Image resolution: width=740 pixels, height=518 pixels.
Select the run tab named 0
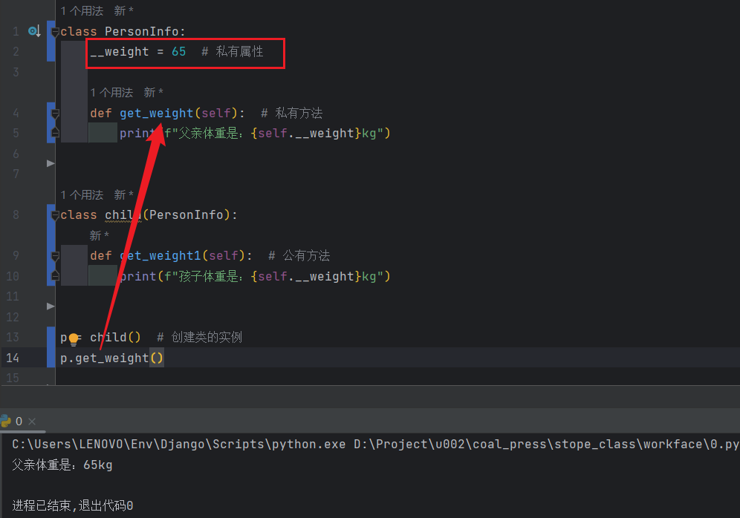[x=19, y=421]
